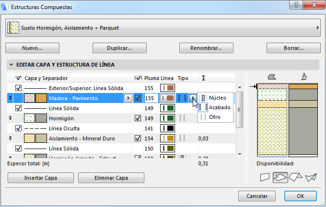
Task: Click the pen color swatch for Madera - Pavimento
Action: 167,98
